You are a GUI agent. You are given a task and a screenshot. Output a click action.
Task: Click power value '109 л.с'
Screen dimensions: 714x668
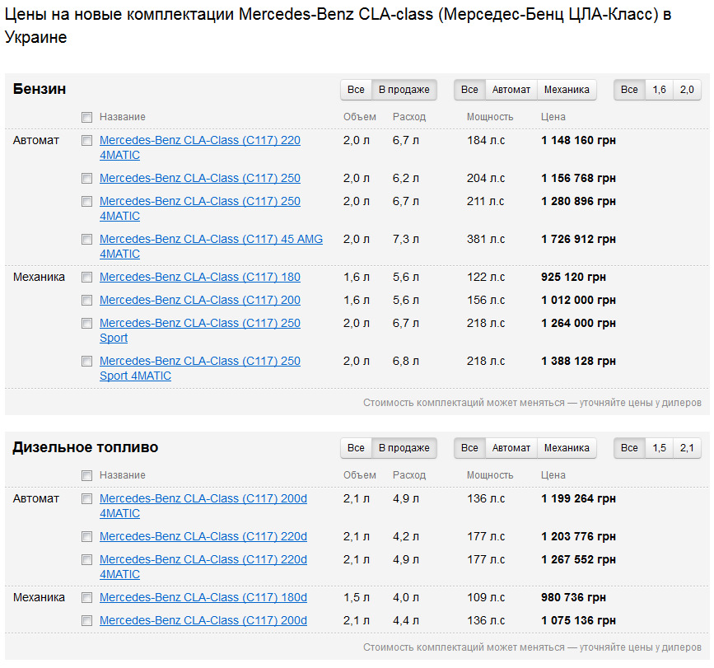[x=486, y=597]
